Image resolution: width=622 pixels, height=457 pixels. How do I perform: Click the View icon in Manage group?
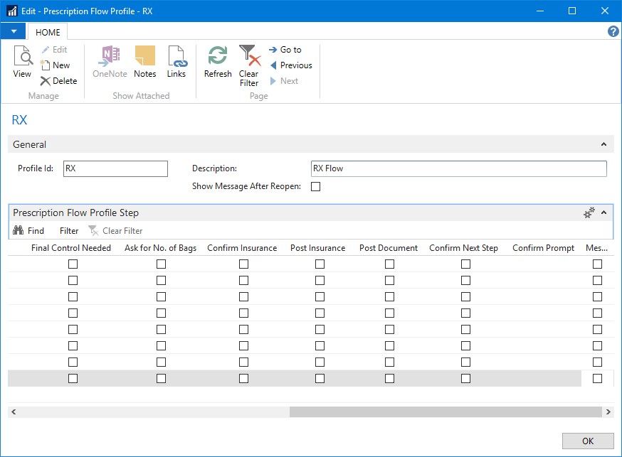tap(22, 57)
